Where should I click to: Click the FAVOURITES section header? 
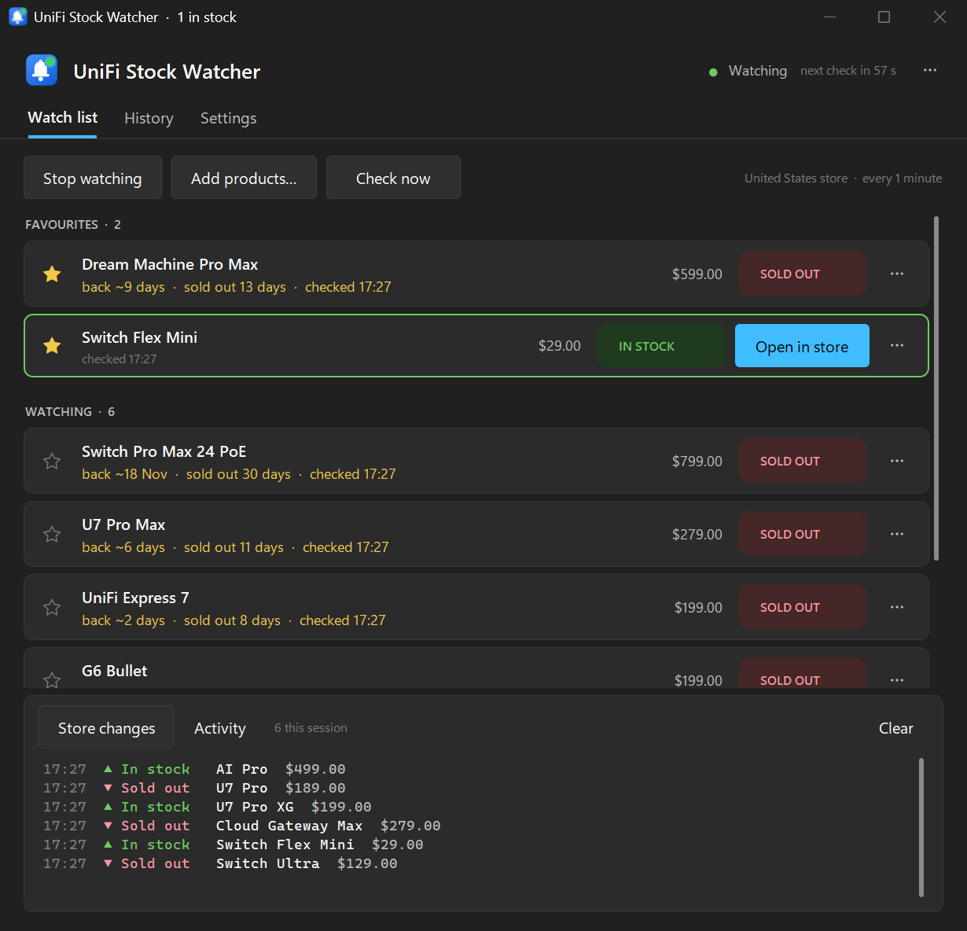73,225
